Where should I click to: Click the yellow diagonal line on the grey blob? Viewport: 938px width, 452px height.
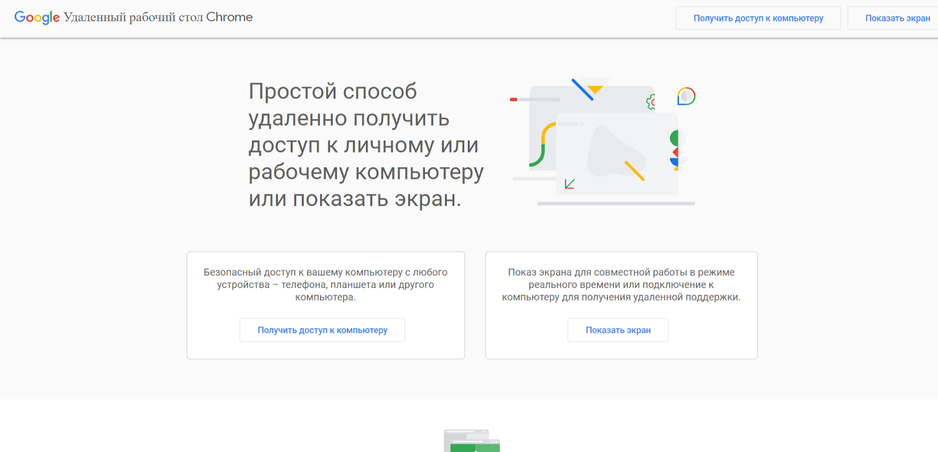tap(634, 170)
